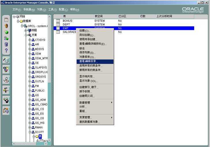Expand the CTXSYS schema node
The width and height of the screenshot is (210, 147).
coord(30,40)
